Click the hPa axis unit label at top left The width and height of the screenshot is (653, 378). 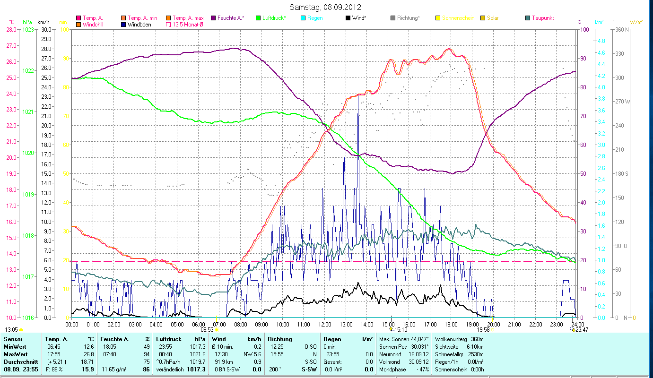[27, 22]
